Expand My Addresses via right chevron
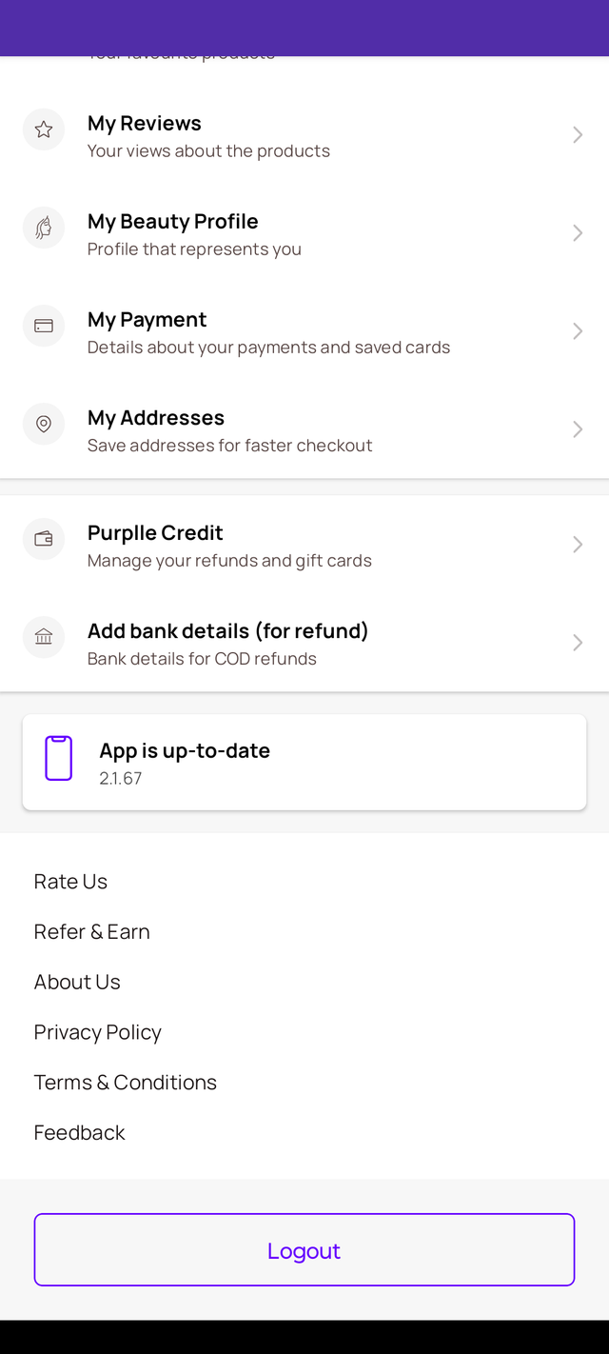609x1354 pixels. [578, 429]
